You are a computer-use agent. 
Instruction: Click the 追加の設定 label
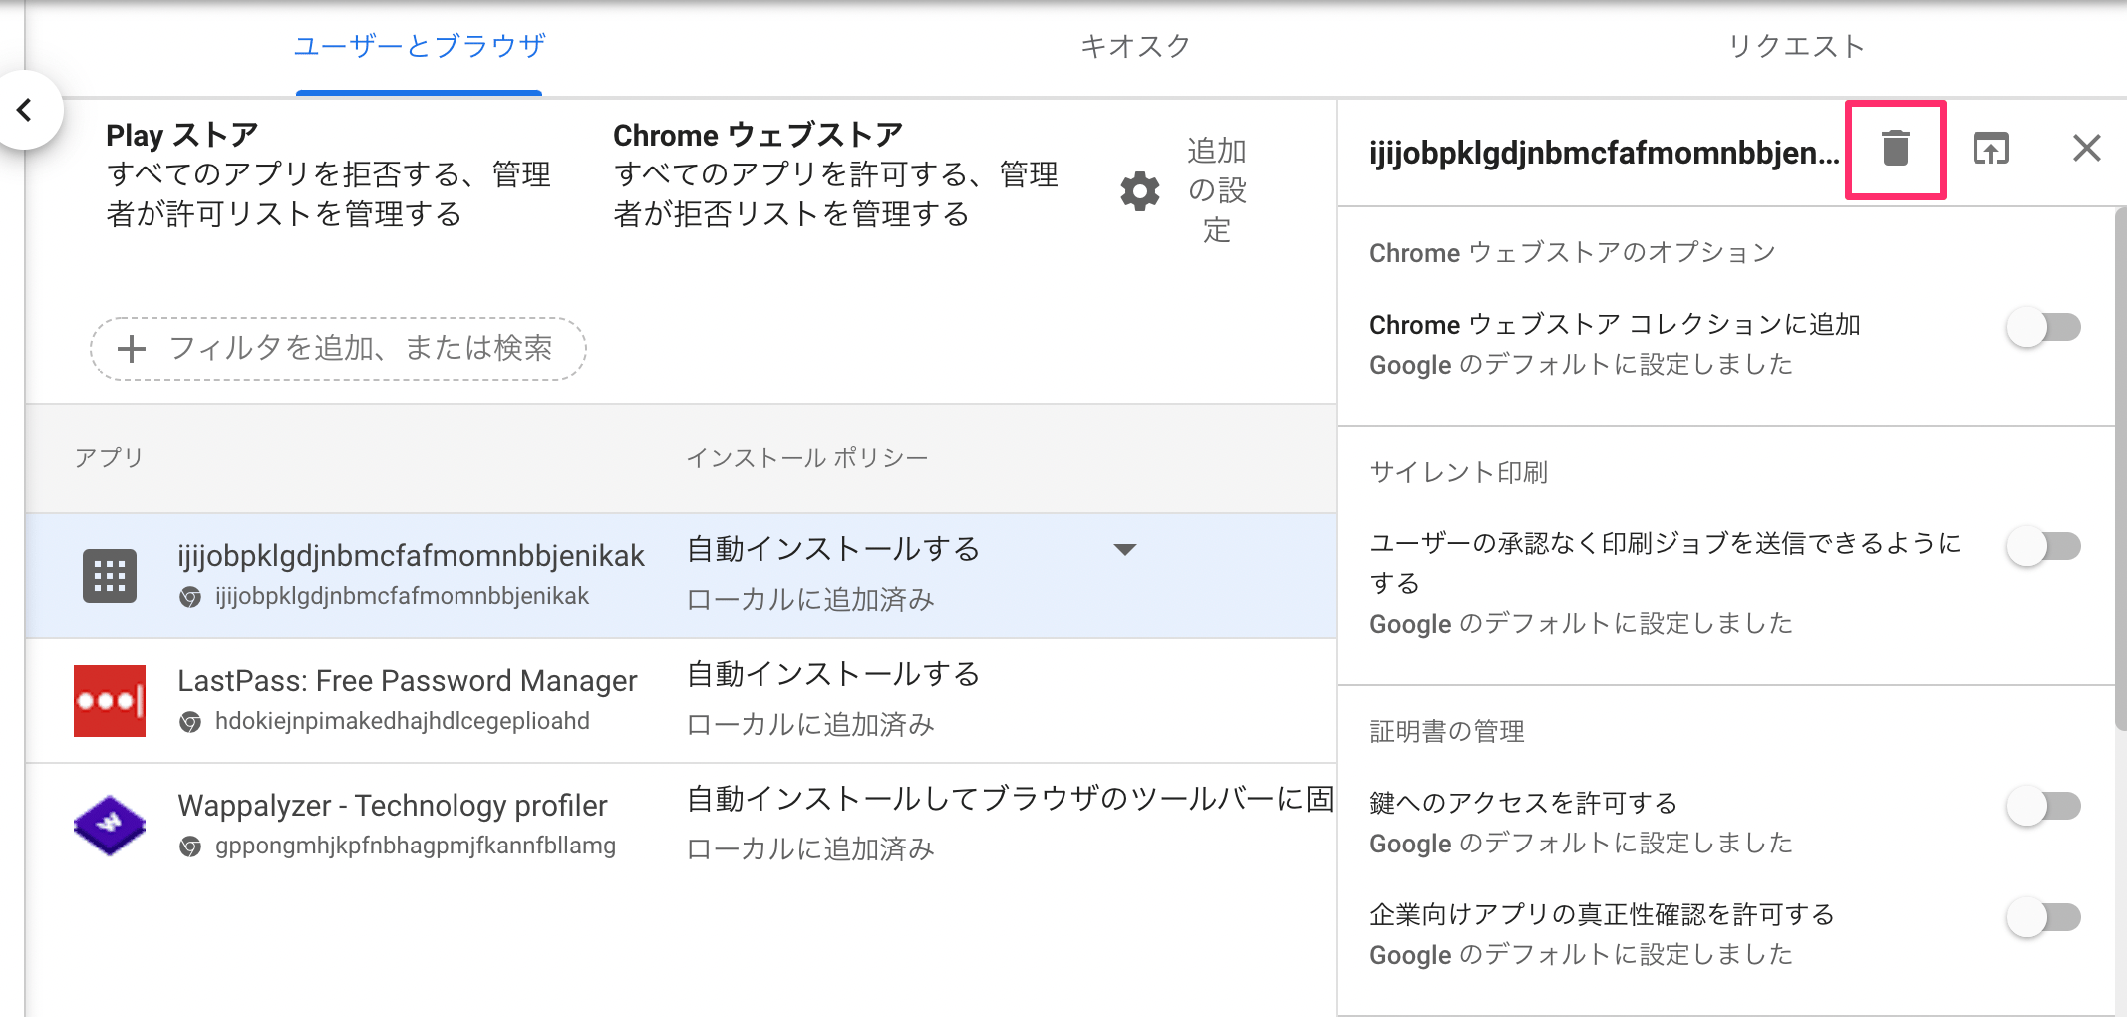pos(1217,190)
